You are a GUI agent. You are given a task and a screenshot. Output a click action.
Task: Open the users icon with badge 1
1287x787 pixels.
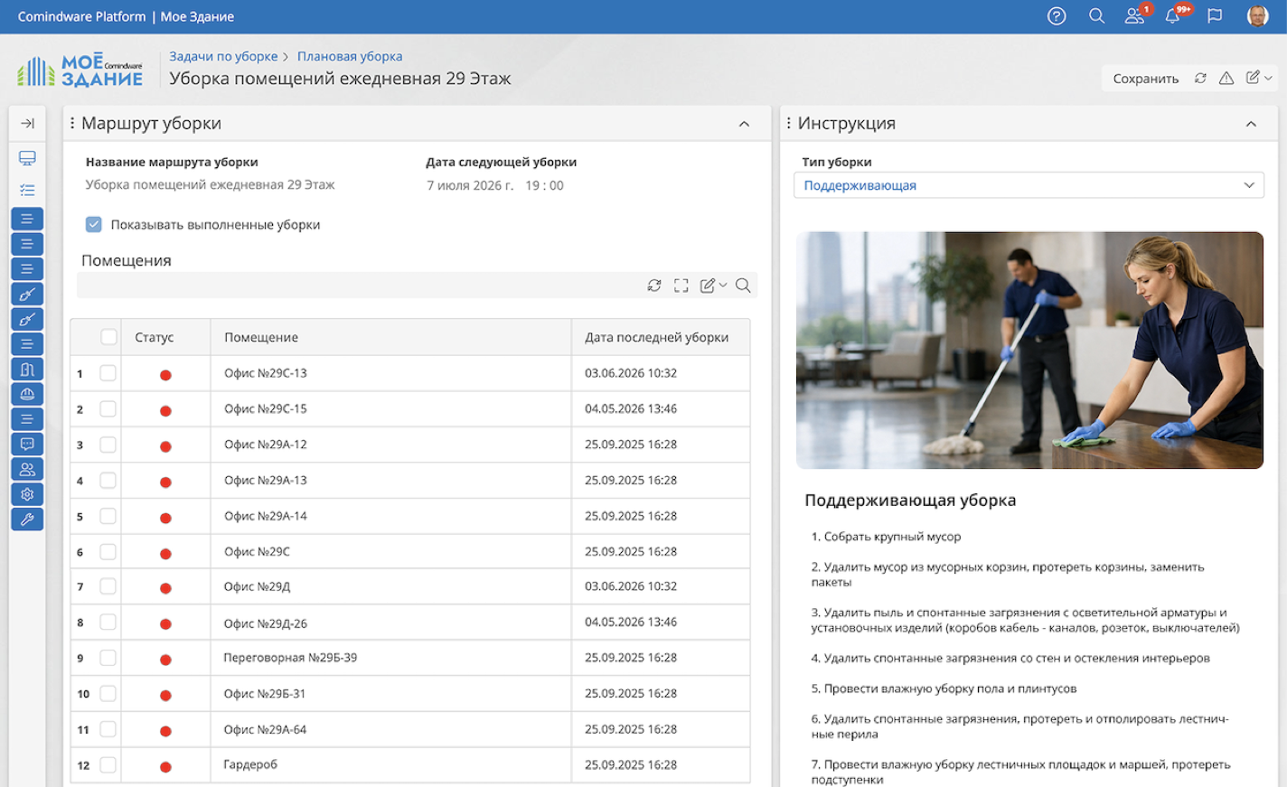[x=1135, y=15]
